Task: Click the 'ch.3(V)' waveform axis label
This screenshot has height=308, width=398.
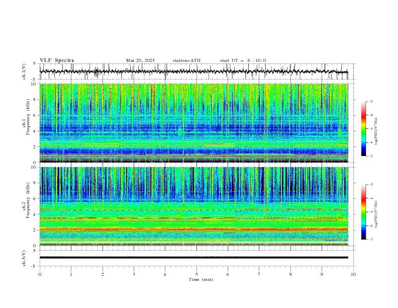Action: click(24, 258)
